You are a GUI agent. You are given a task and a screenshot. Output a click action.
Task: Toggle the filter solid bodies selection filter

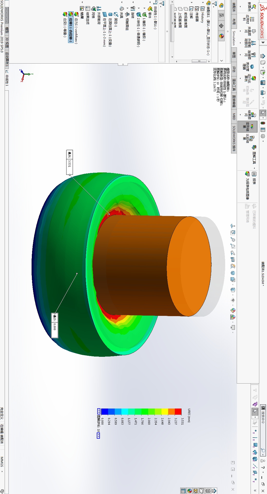coord(255,459)
